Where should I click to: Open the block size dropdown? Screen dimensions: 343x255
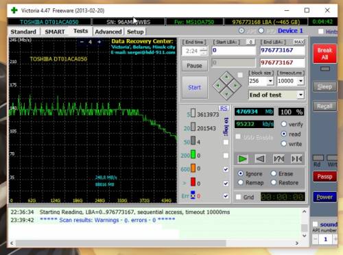[271, 81]
